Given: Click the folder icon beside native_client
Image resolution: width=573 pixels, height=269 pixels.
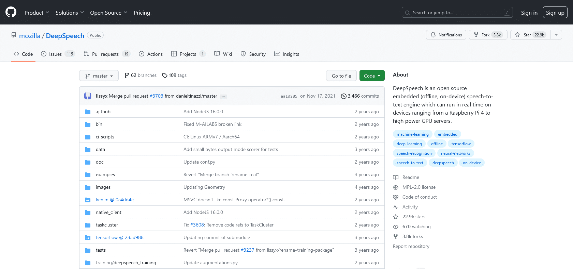Looking at the screenshot, I should click(88, 213).
